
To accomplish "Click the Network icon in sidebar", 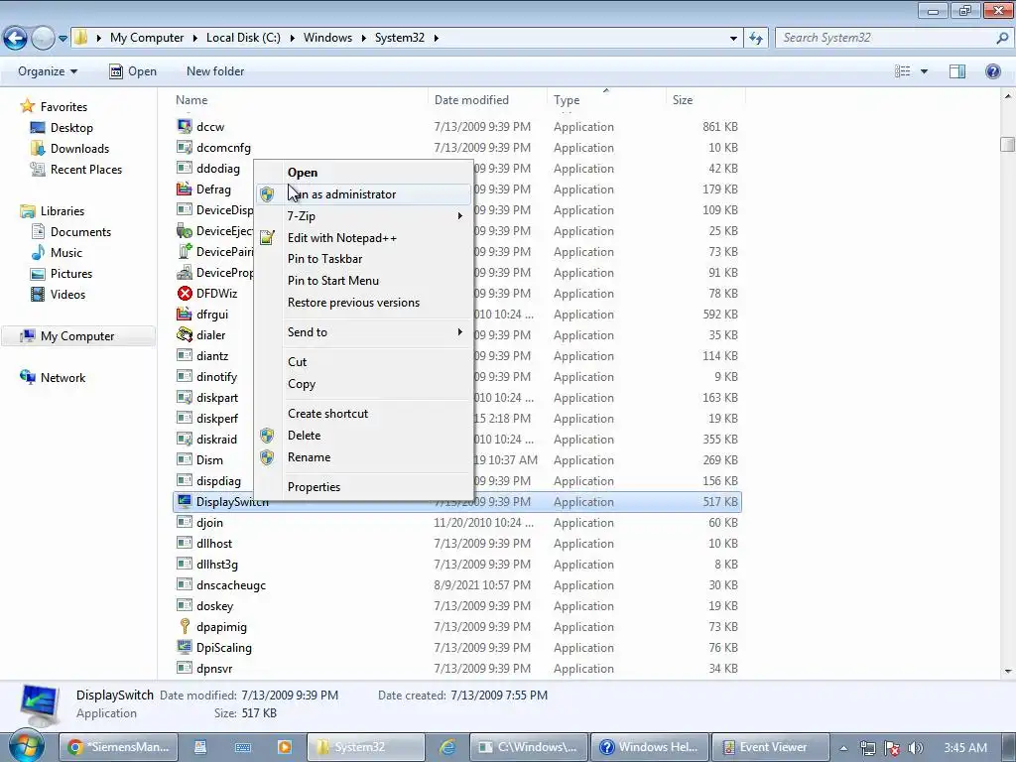I will pos(27,377).
